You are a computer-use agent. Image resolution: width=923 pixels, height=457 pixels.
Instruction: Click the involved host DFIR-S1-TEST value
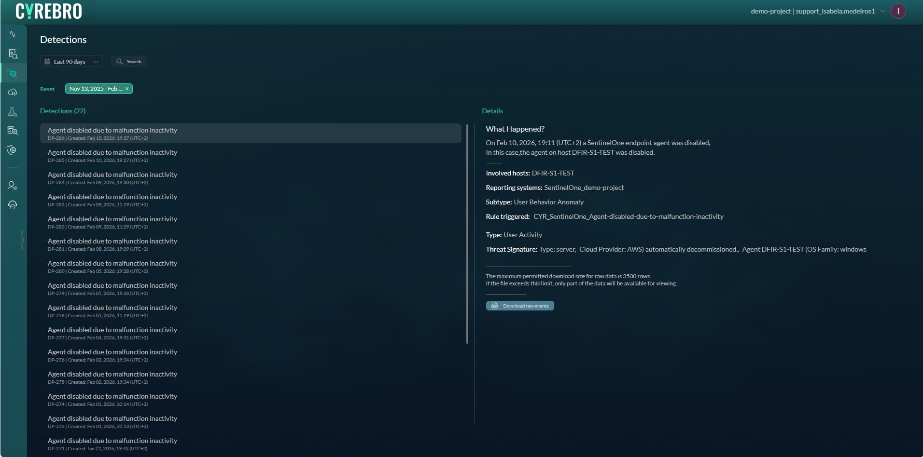click(553, 173)
